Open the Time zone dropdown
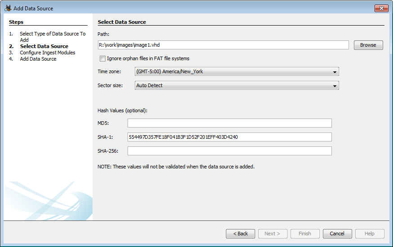Viewport: 393px width, 247px height. (236, 72)
